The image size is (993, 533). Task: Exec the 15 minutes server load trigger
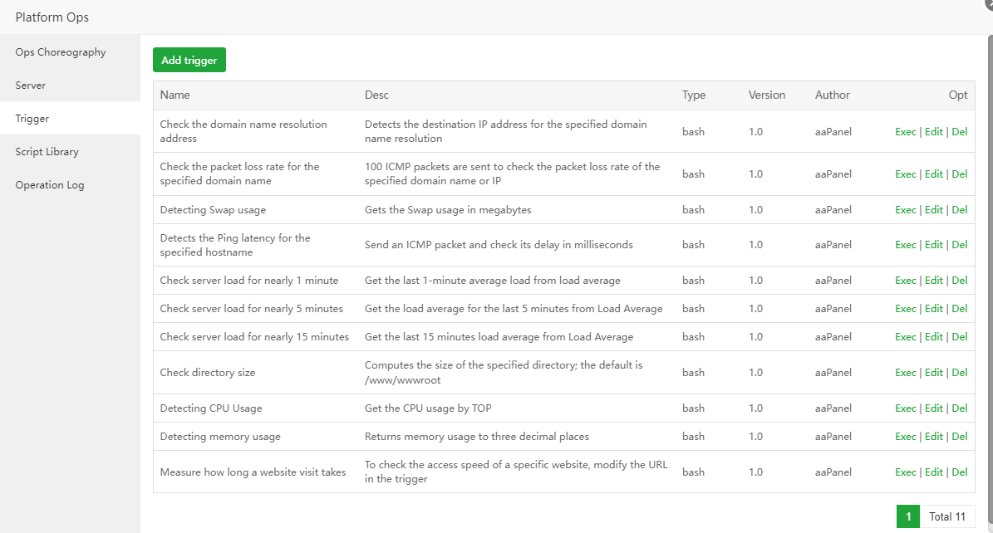point(906,337)
